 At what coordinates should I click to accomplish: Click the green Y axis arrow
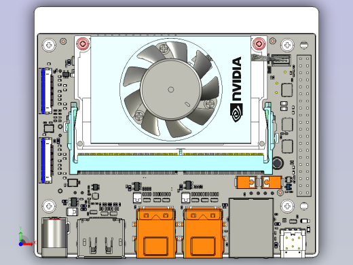21,236
